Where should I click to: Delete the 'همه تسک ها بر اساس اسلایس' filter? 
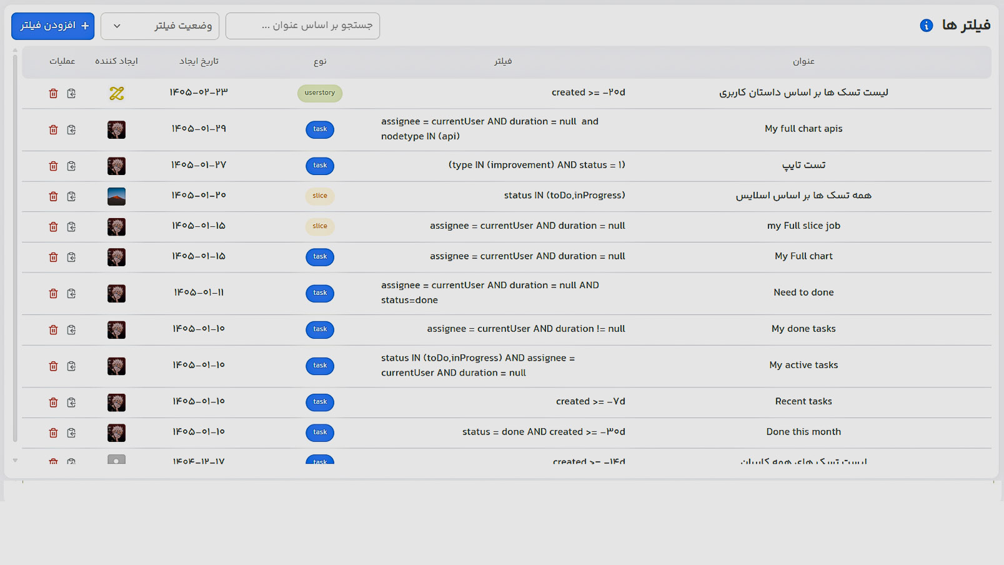click(53, 197)
